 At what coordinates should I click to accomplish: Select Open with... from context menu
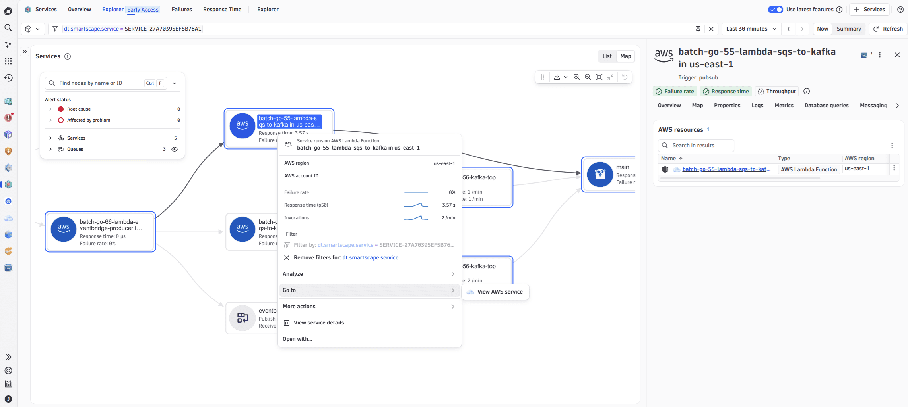click(x=369, y=339)
